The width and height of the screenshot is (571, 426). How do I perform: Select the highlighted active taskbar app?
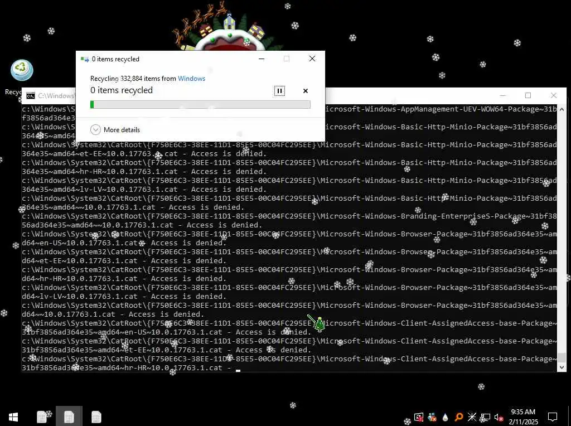(x=69, y=417)
